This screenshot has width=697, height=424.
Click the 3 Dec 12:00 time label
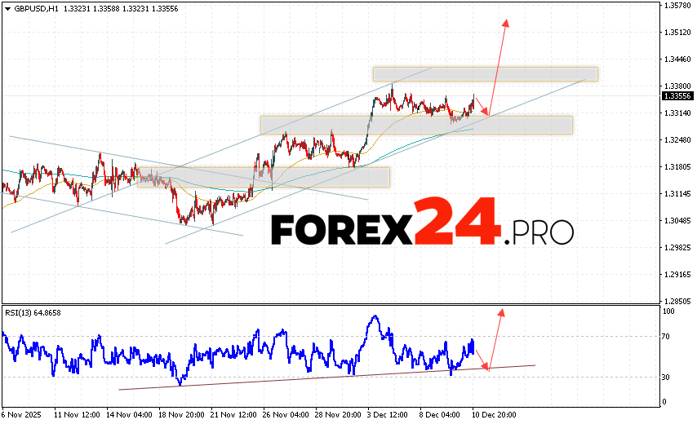pos(388,415)
